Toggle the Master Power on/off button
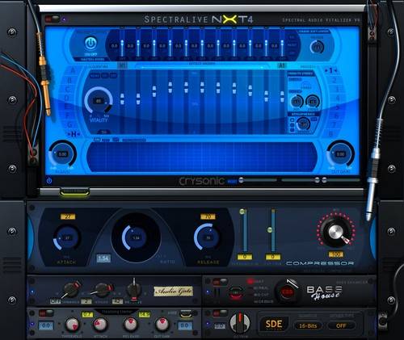This screenshot has width=404, height=340. tap(90, 43)
